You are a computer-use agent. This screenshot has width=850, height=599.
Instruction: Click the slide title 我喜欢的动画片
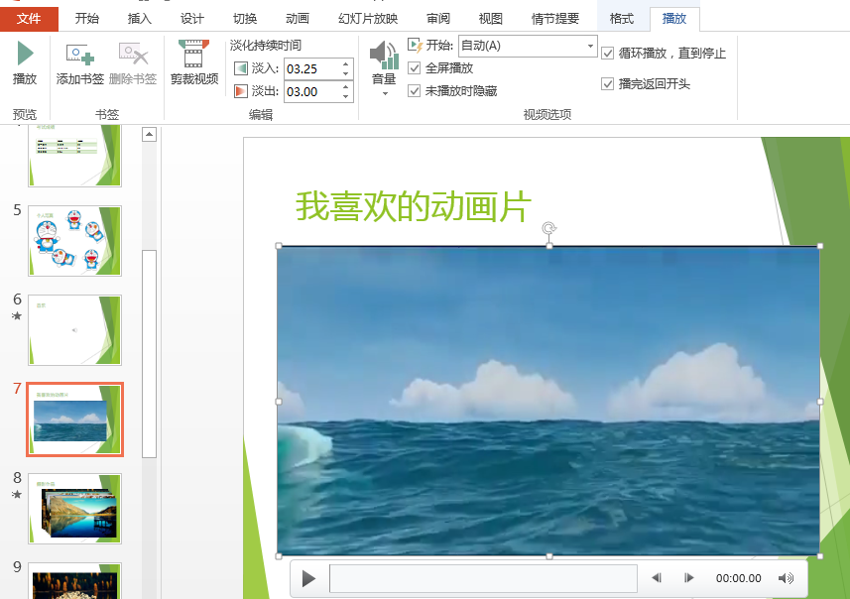[413, 206]
